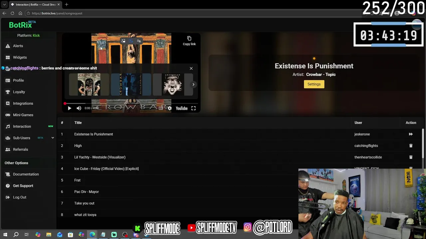The width and height of the screenshot is (426, 239).
Task: Click the middle video overlay icon
Action: [131, 41]
